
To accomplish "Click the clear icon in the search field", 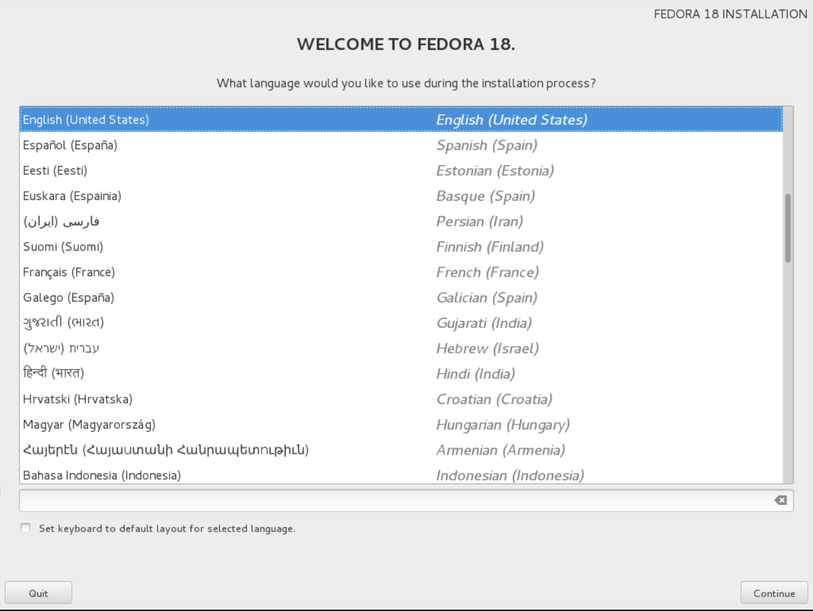I will coord(781,500).
